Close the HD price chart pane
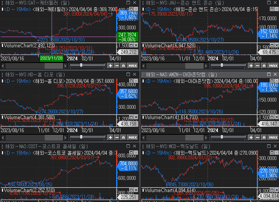This screenshot has width=279, height=202. pyautogui.click(x=136, y=81)
